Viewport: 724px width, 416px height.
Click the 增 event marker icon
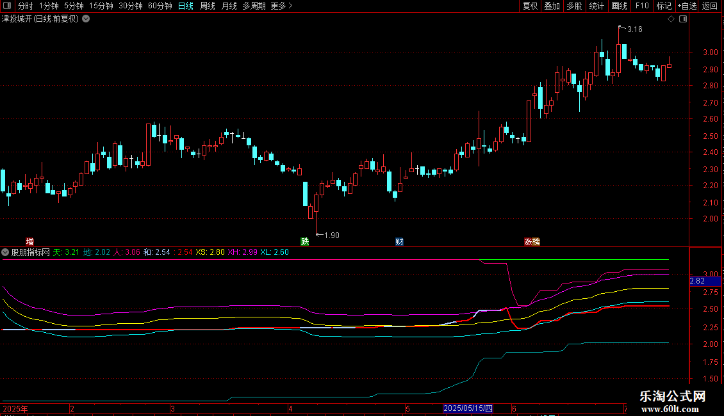[x=29, y=241]
